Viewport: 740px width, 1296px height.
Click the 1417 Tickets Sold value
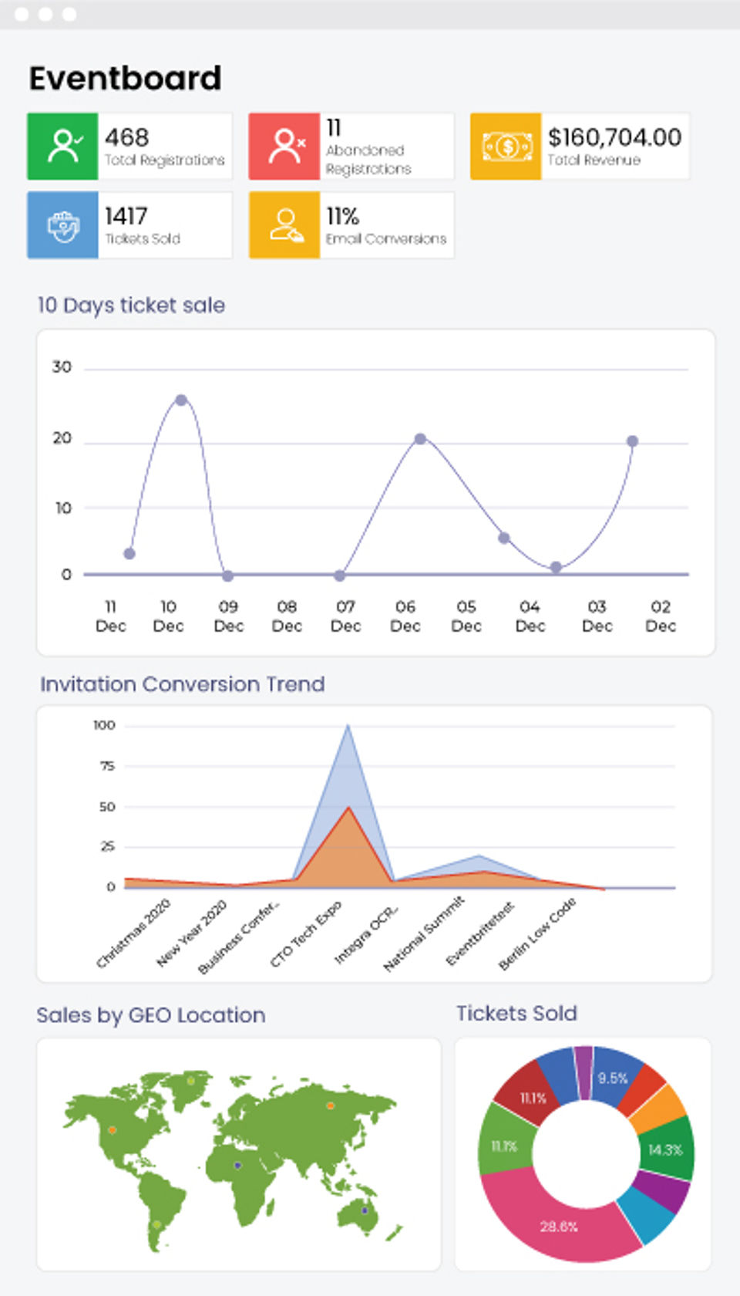tap(126, 217)
